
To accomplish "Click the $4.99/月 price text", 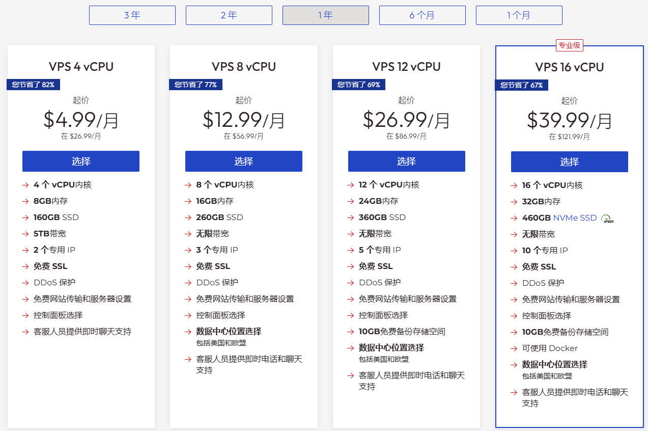I will (80, 121).
